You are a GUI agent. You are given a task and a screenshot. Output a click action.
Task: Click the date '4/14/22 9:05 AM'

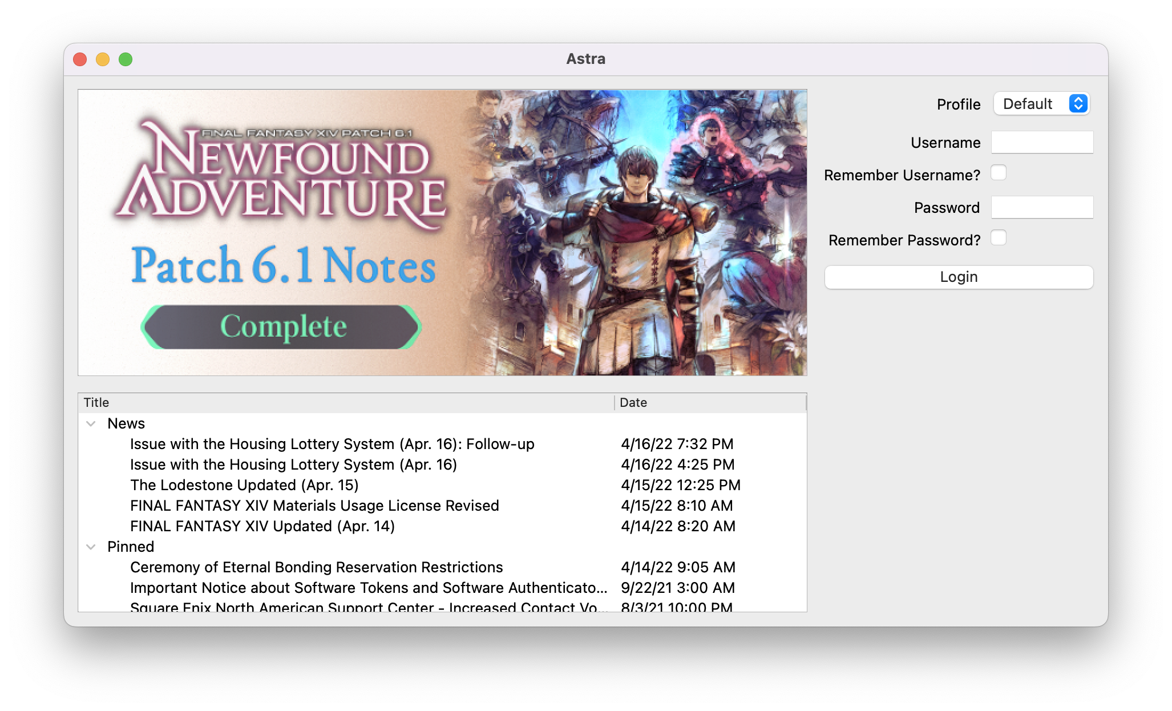[x=678, y=567]
